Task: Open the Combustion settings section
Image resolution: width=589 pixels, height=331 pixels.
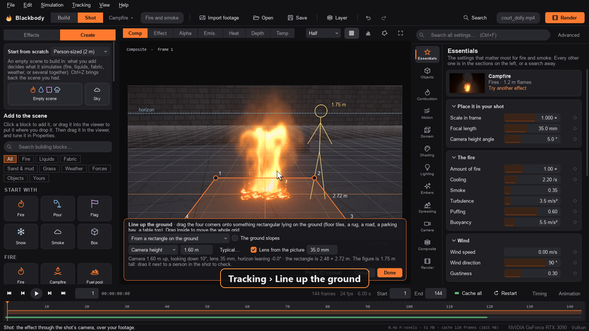Action: pyautogui.click(x=427, y=95)
